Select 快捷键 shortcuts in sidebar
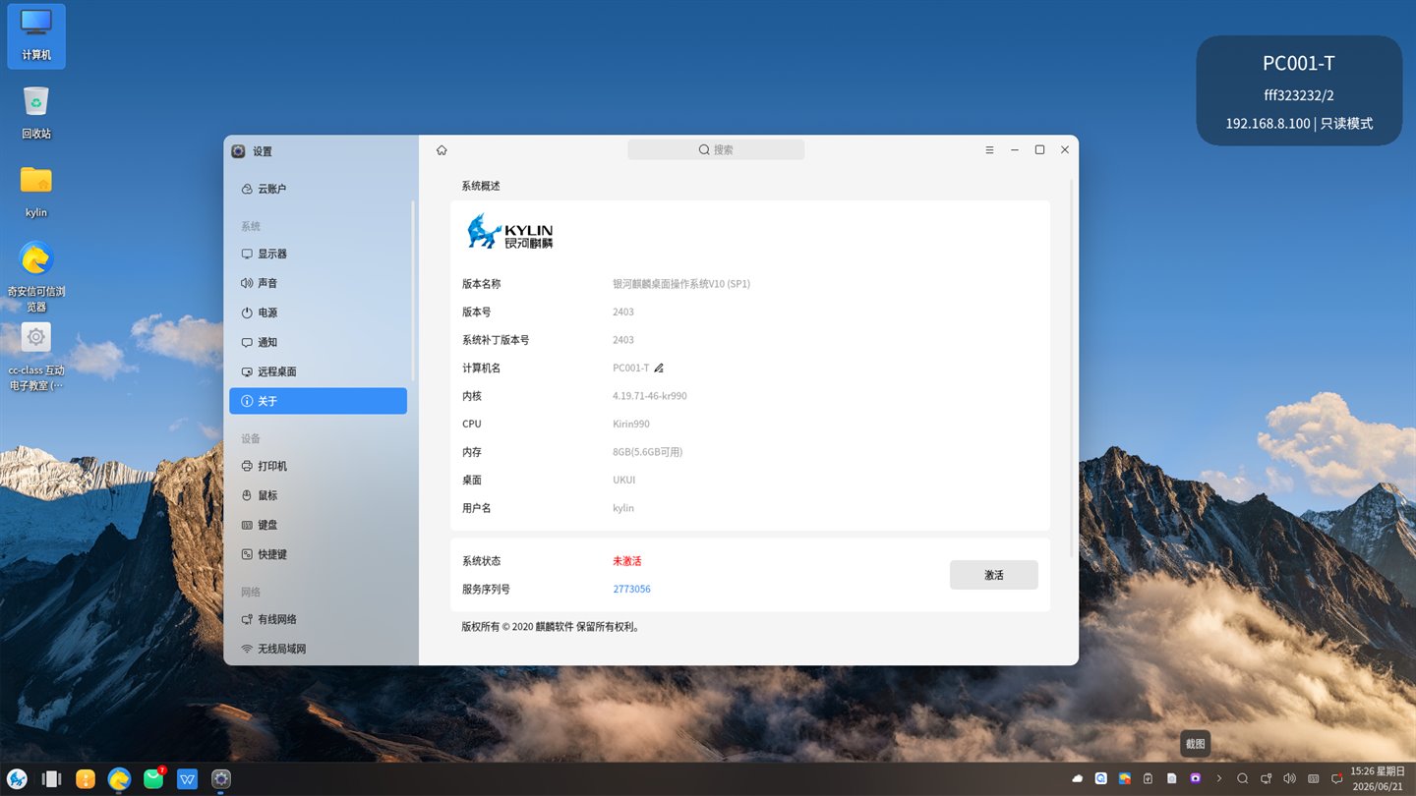The height and width of the screenshot is (796, 1416). coord(318,554)
